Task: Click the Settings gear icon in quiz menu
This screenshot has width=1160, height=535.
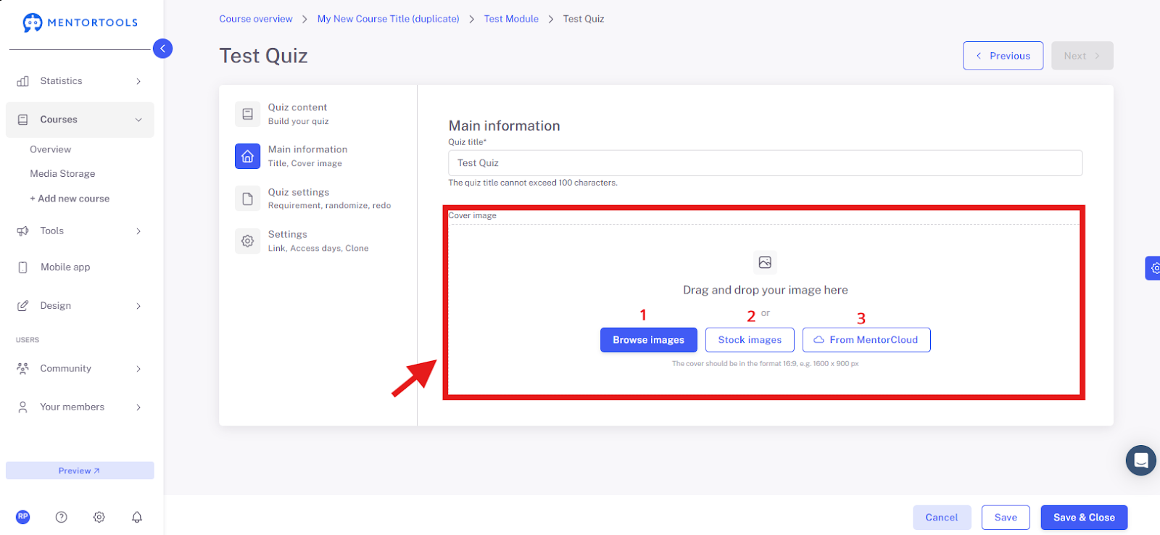Action: 247,241
